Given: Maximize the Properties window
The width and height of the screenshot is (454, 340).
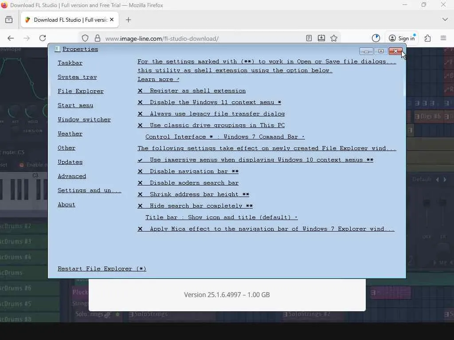Looking at the screenshot, I should coord(381,51).
